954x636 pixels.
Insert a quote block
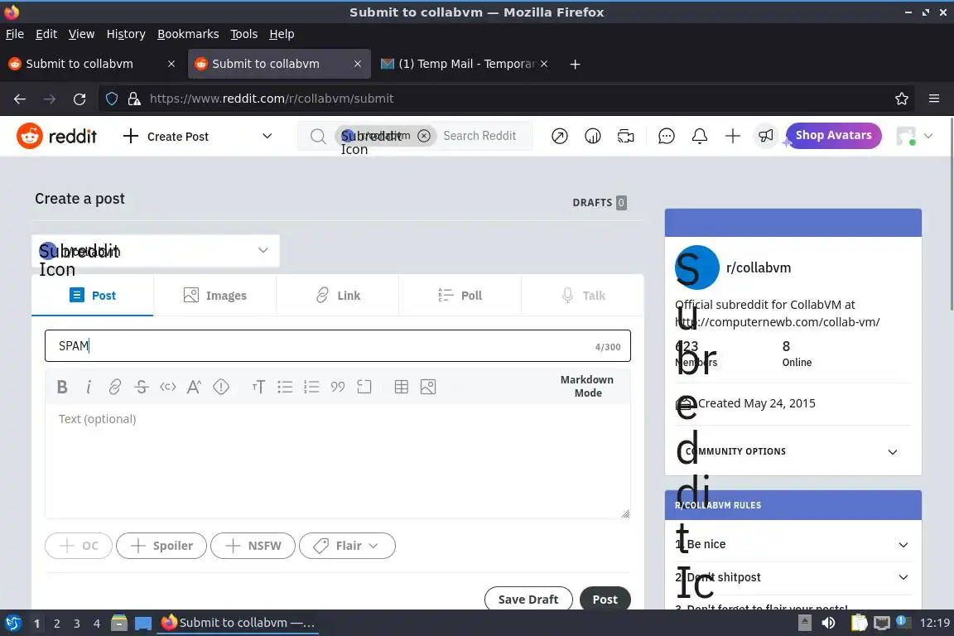pyautogui.click(x=338, y=387)
